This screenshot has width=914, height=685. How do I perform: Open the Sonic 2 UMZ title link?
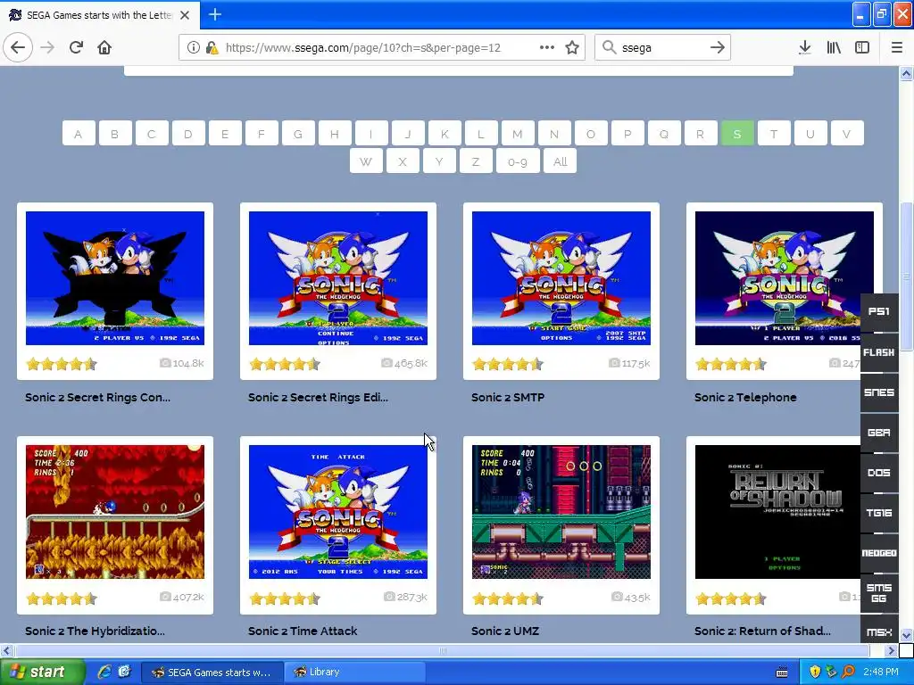click(505, 631)
